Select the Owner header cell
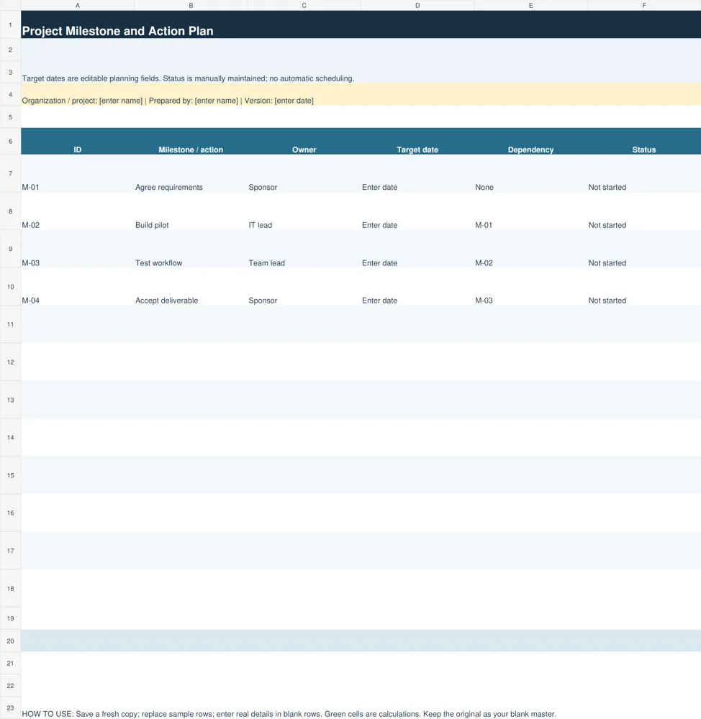Image resolution: width=701 pixels, height=719 pixels. [304, 141]
